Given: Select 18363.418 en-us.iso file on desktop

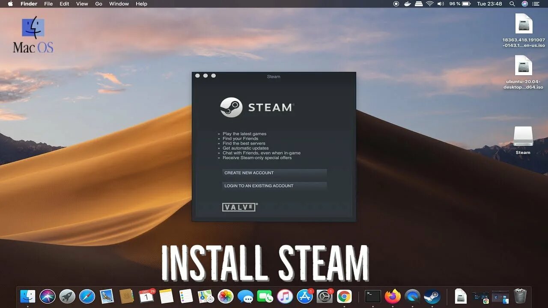Looking at the screenshot, I should [x=524, y=30].
